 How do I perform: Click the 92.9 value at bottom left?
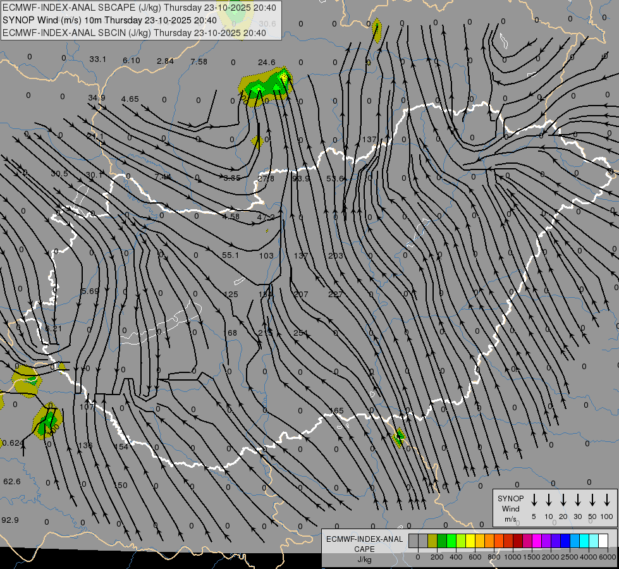click(10, 520)
